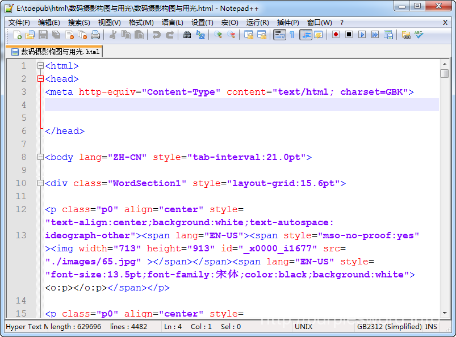
Task: Switch to the 数码摄影构图与用光.html tab
Action: pyautogui.click(x=55, y=52)
